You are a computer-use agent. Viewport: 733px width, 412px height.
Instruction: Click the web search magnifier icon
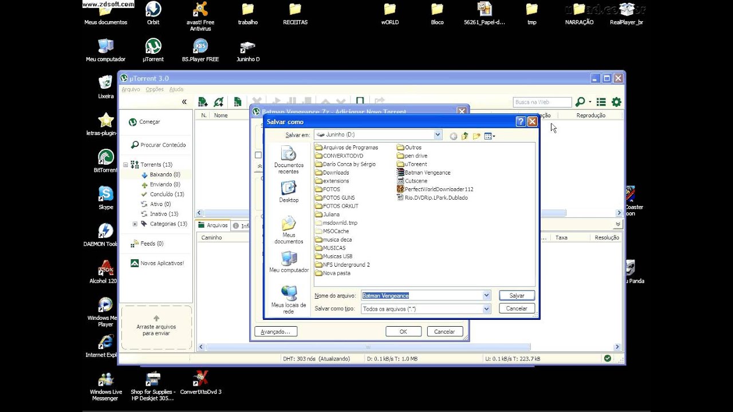coord(580,102)
